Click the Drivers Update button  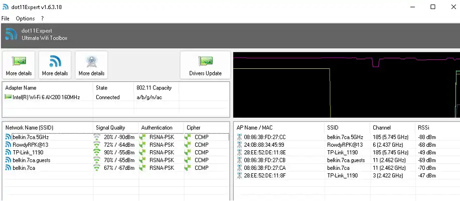click(205, 65)
